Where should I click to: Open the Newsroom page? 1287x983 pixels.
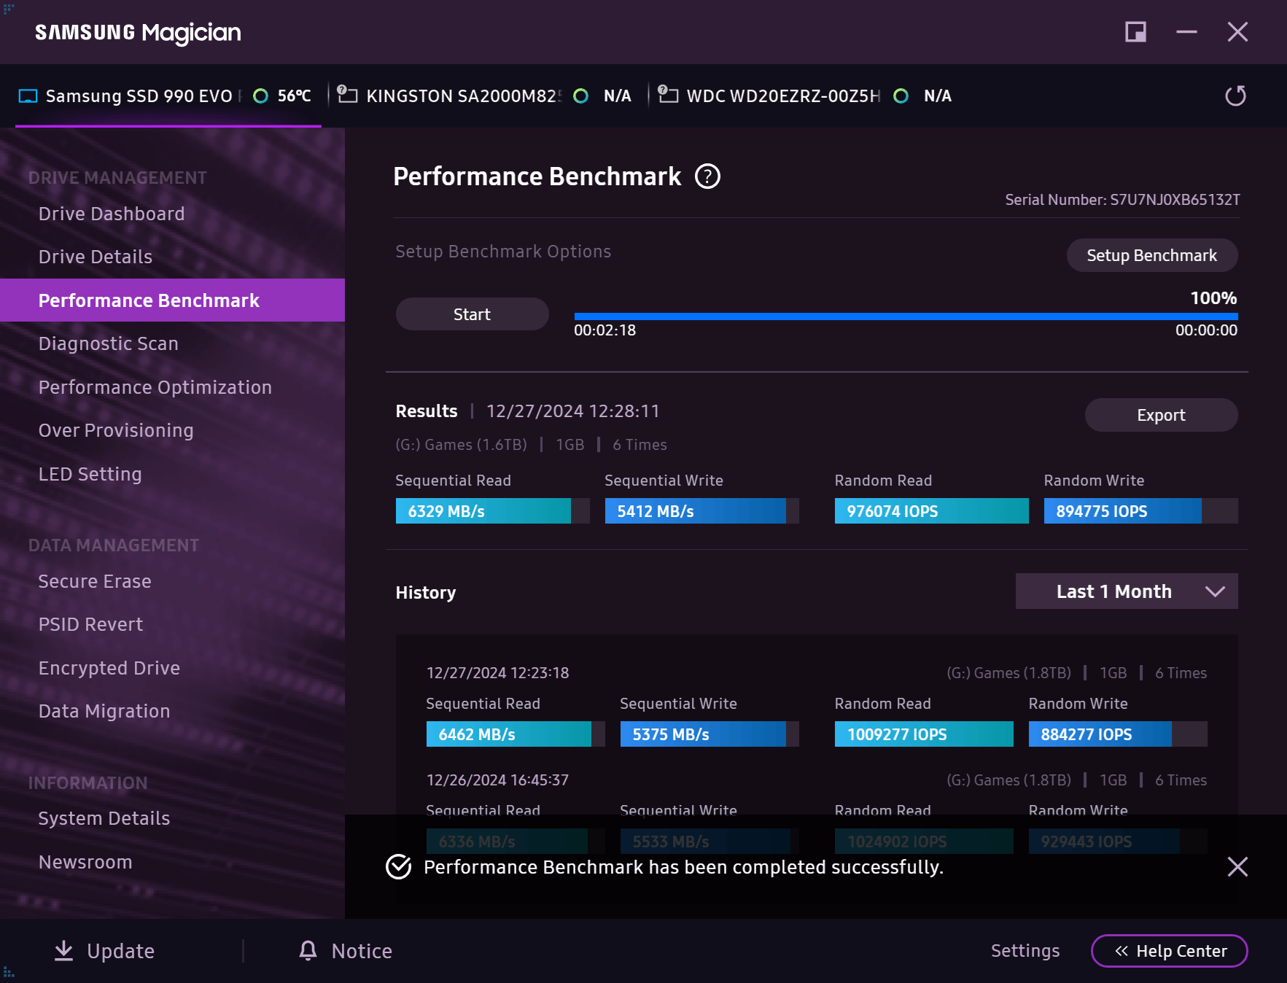coord(85,862)
